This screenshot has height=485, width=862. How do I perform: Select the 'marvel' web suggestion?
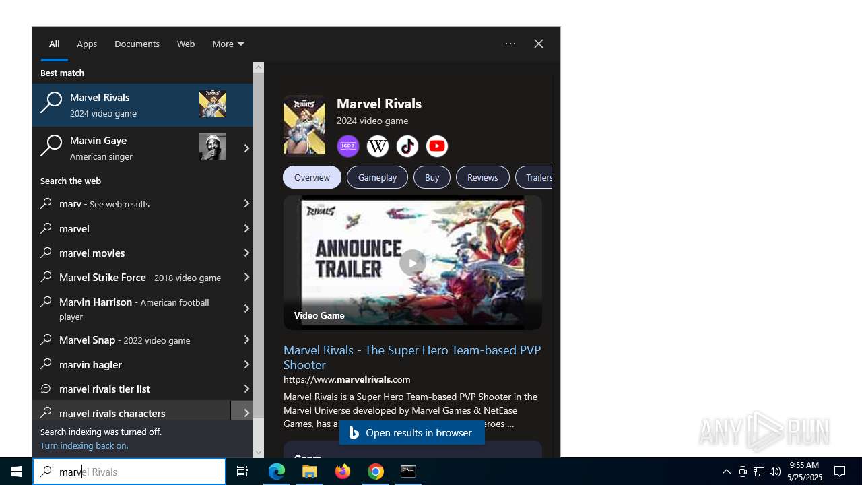click(131, 228)
